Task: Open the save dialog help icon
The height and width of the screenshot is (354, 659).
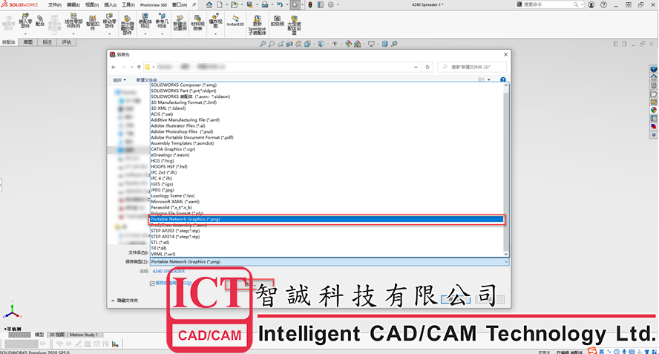Action: point(502,79)
